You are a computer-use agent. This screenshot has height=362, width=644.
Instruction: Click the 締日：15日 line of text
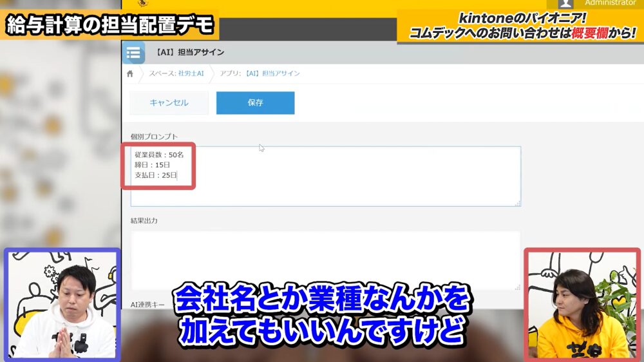point(152,165)
